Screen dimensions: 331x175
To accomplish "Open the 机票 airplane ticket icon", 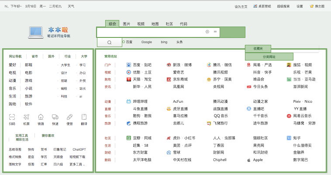I will pos(26,117).
